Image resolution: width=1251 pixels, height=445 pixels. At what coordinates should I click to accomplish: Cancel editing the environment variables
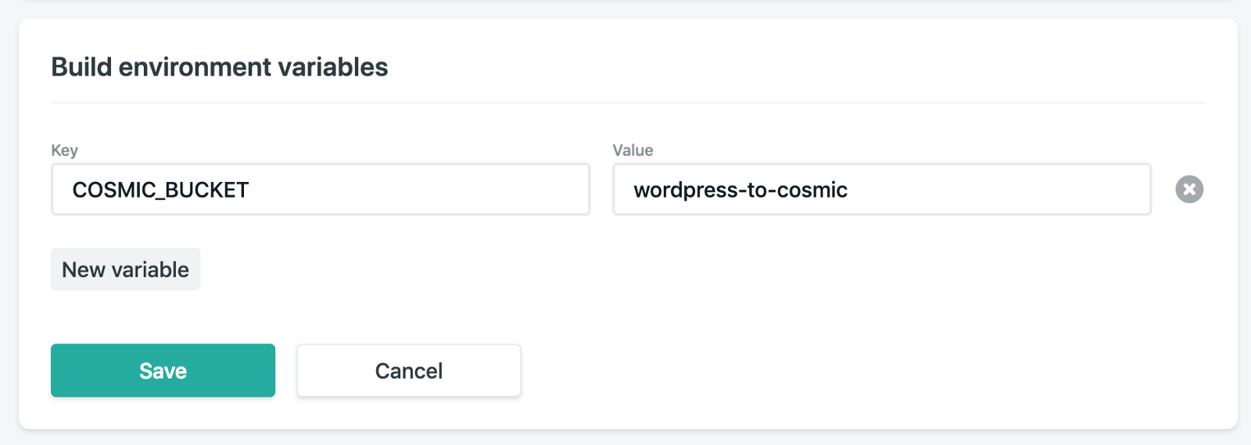[x=408, y=371]
